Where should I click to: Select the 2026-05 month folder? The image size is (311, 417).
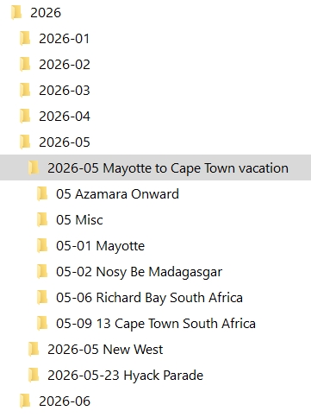(x=65, y=142)
